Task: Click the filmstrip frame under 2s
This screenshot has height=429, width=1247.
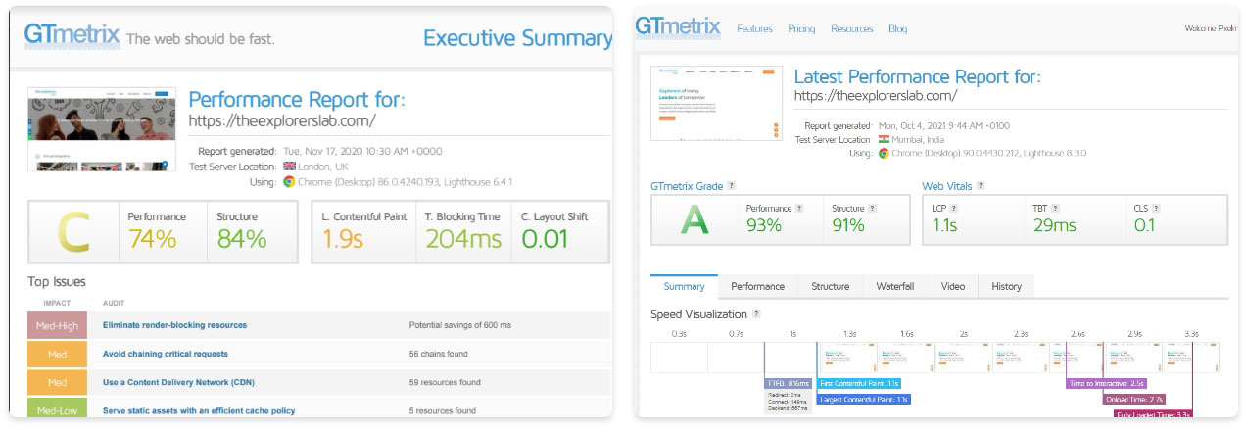Action: pos(962,357)
